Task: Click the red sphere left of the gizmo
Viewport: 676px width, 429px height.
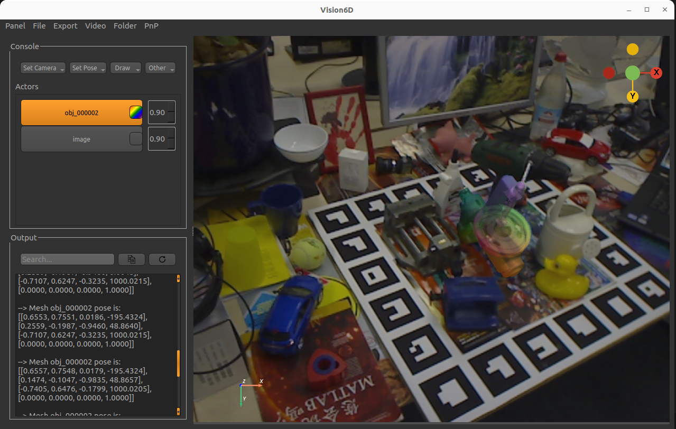Action: 609,72
